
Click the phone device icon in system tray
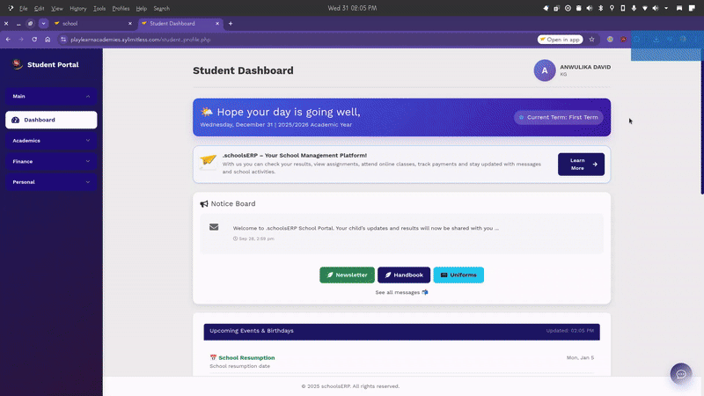(623, 8)
